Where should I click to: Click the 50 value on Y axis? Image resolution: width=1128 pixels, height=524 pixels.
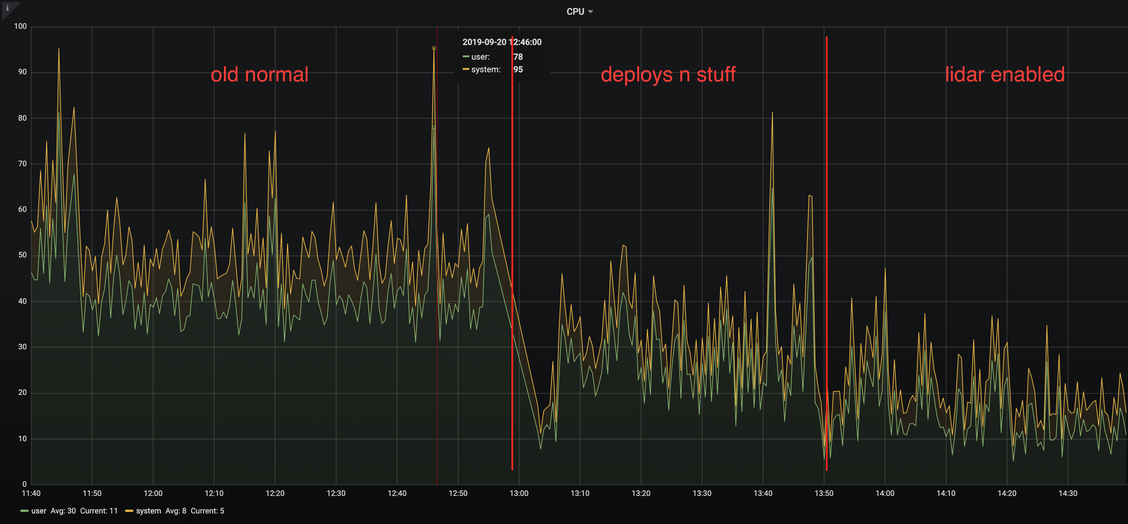(22, 255)
